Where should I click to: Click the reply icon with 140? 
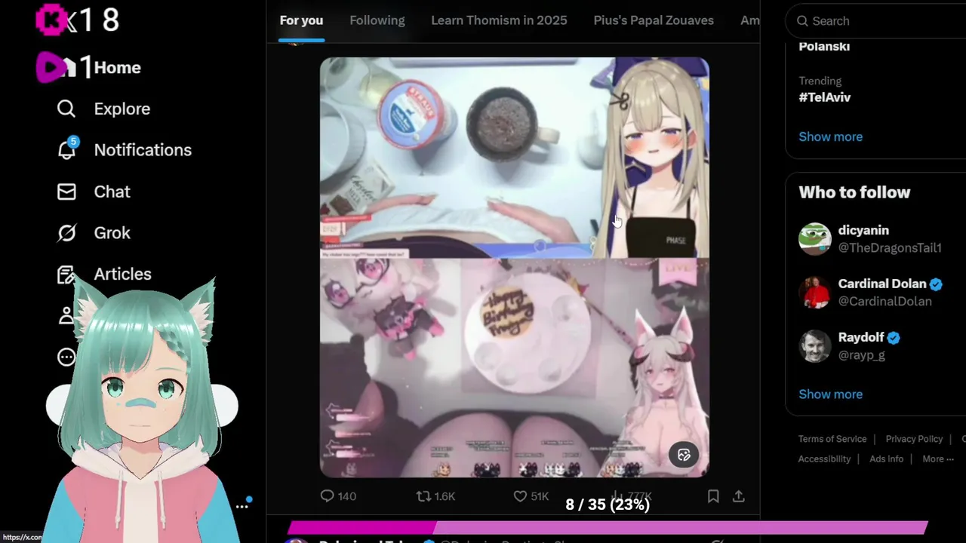tap(327, 496)
